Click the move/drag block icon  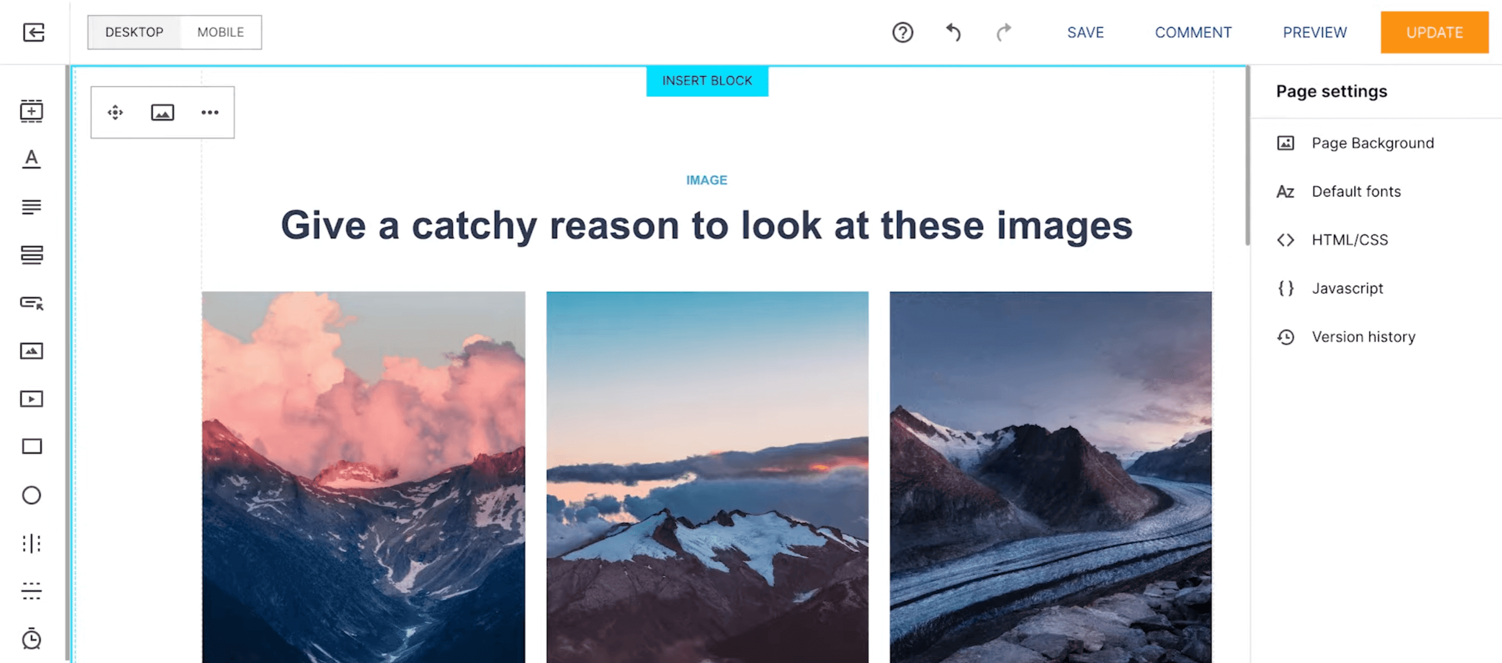[x=116, y=112]
